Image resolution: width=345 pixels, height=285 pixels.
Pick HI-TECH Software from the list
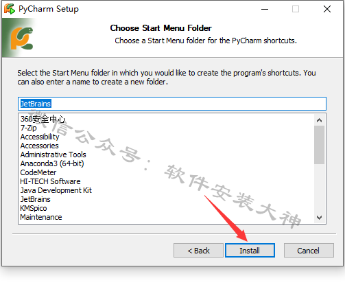pos(50,181)
